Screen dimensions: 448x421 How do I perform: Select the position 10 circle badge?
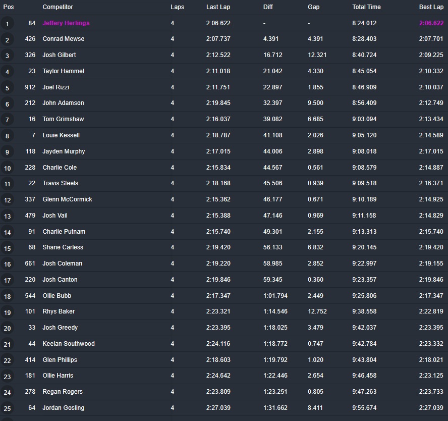(x=7, y=168)
